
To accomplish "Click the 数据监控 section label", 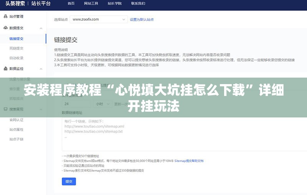I will 17,69.
